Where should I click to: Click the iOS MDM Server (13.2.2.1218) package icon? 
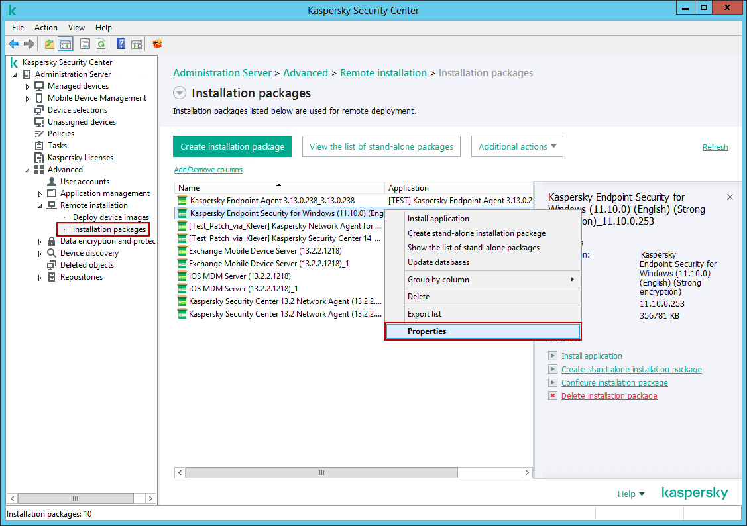tap(182, 276)
